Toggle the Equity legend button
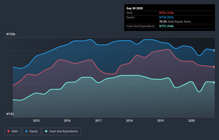 (31, 131)
